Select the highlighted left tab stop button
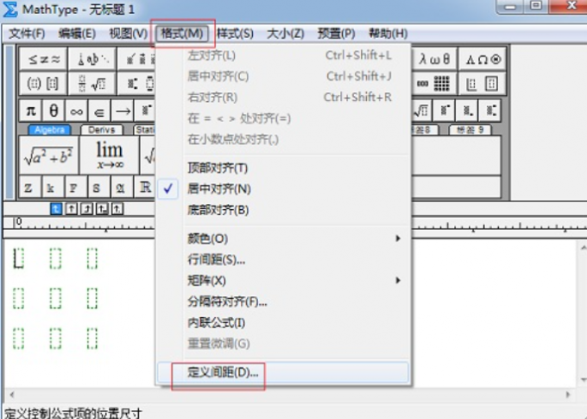 (56, 209)
